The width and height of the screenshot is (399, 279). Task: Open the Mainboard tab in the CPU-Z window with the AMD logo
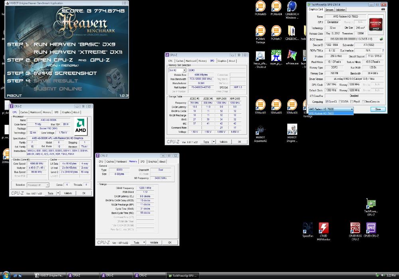pos(36,112)
